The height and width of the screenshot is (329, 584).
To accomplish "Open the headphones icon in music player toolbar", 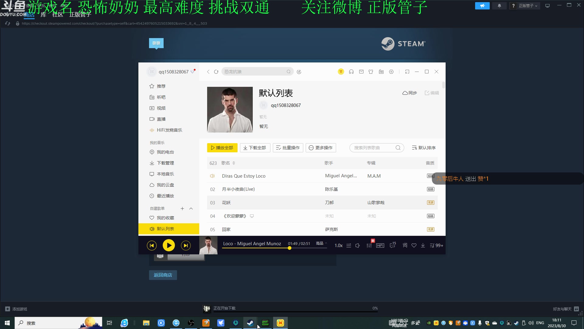I will tap(351, 72).
